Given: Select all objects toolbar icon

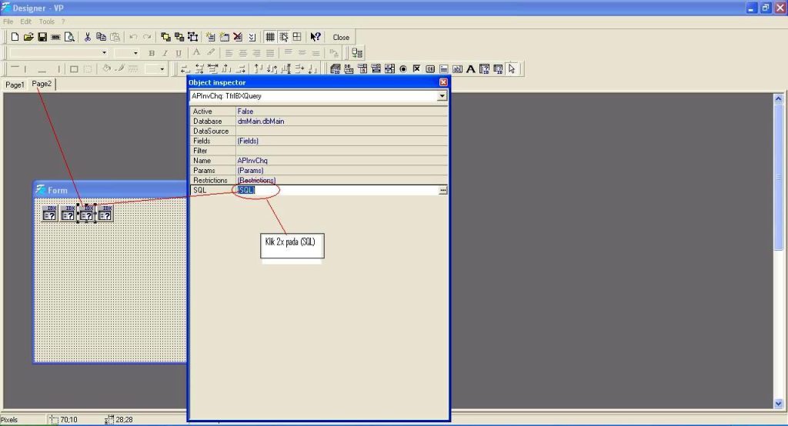Looking at the screenshot, I should [x=192, y=37].
